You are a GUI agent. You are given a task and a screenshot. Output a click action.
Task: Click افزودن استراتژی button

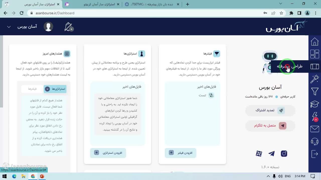pyautogui.click(x=108, y=153)
